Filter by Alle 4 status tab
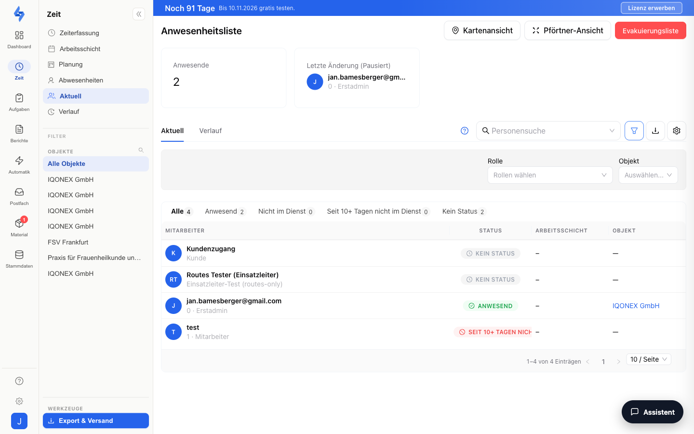This screenshot has height=434, width=694. pyautogui.click(x=182, y=211)
